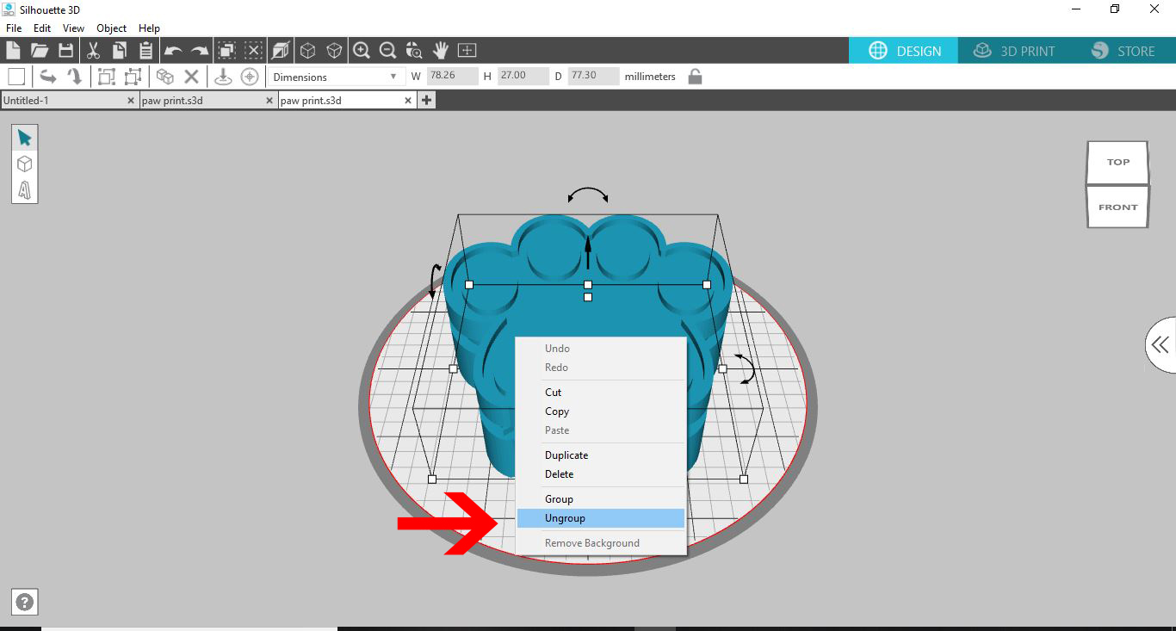Open the Dimensions dropdown

click(335, 77)
